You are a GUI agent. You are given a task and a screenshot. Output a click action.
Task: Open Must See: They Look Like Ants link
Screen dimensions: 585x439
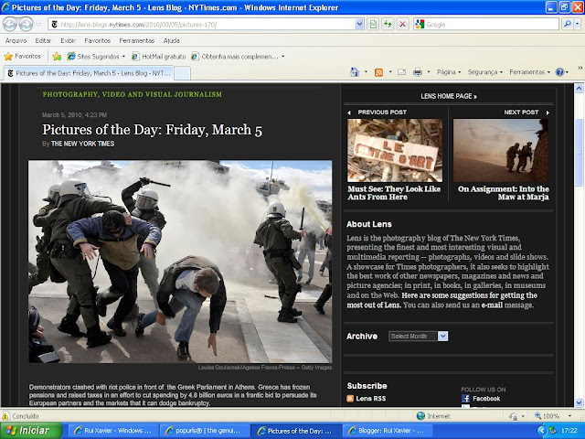click(x=394, y=193)
